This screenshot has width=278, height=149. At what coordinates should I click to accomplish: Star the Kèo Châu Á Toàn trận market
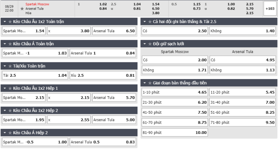[10, 44]
